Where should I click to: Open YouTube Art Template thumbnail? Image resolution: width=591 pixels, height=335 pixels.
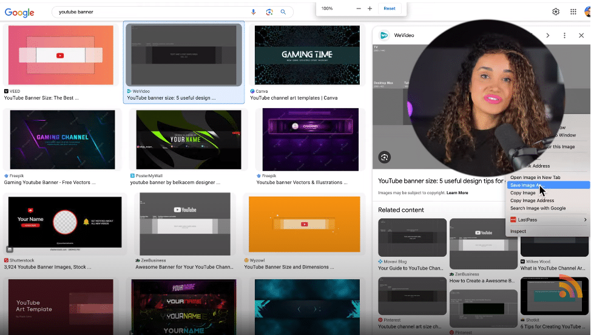pyautogui.click(x=61, y=307)
